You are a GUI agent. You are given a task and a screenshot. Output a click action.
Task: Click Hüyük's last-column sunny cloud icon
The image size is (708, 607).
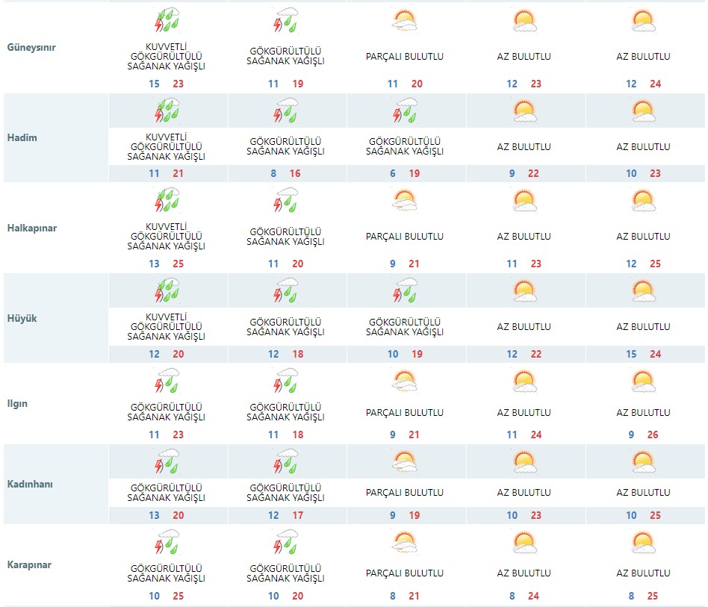(x=643, y=291)
